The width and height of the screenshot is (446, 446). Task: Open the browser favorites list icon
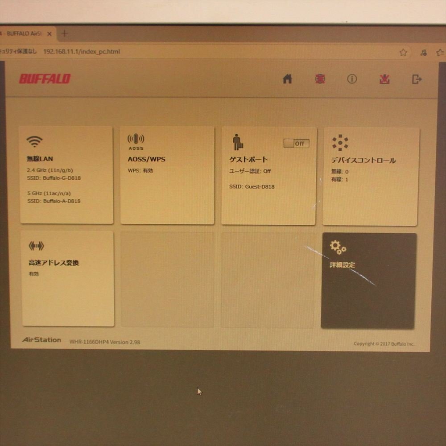point(441,52)
